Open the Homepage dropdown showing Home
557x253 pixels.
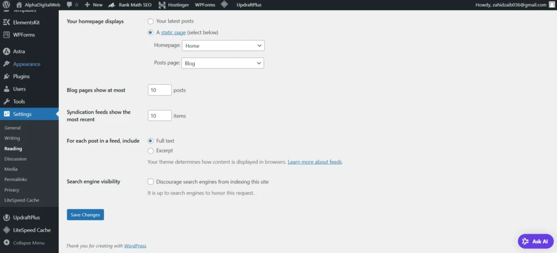[x=223, y=46]
